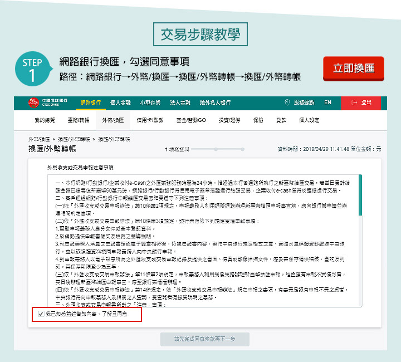
Task: Open the 信用卡/點數 menu
Action: coord(150,120)
